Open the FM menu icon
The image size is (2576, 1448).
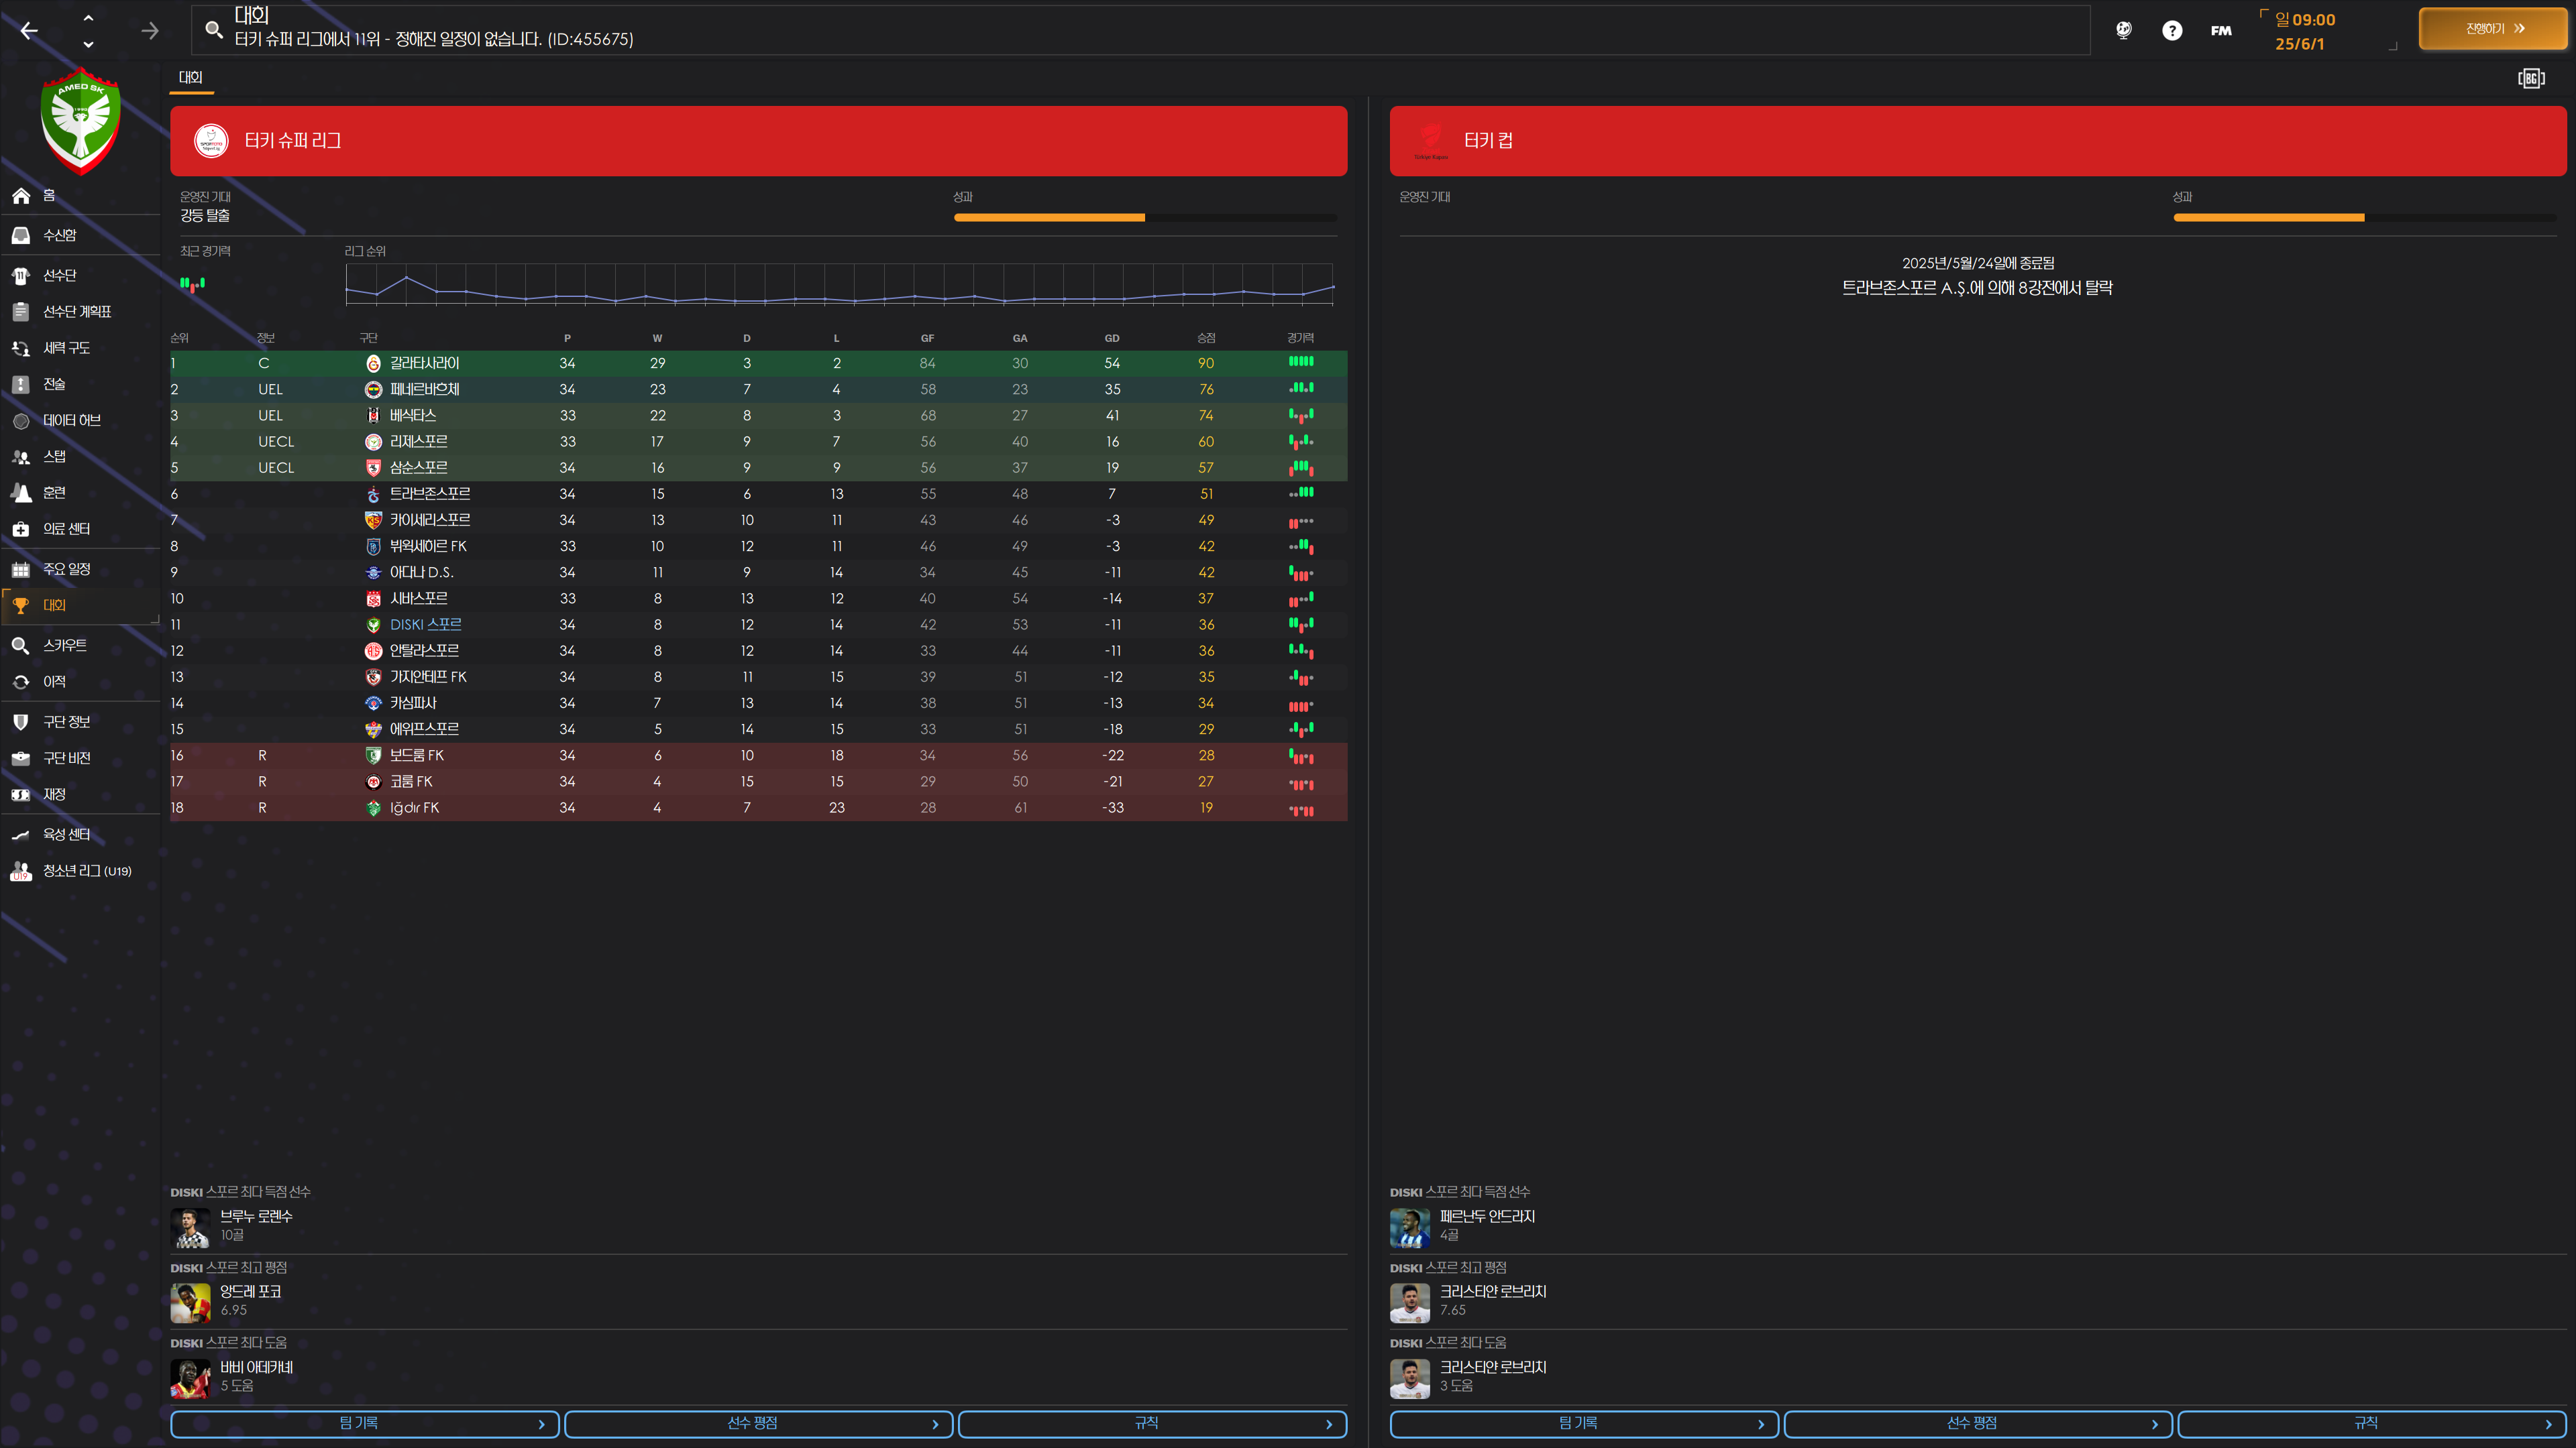(x=2220, y=31)
